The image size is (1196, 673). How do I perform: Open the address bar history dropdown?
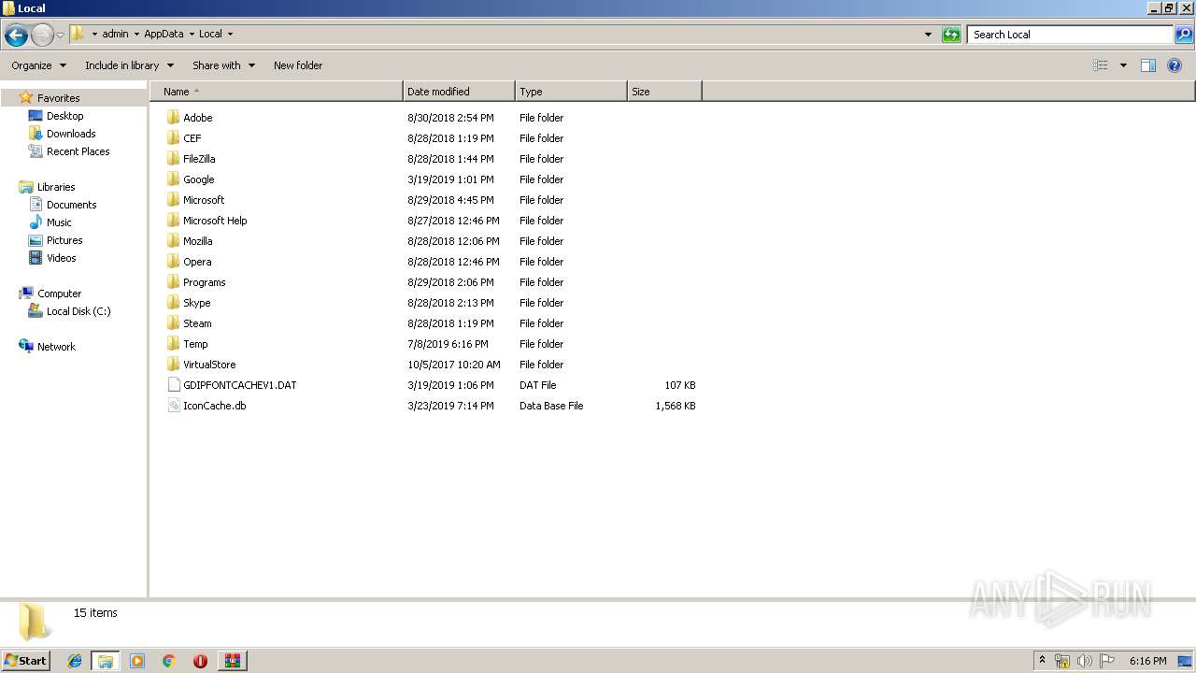tap(928, 35)
